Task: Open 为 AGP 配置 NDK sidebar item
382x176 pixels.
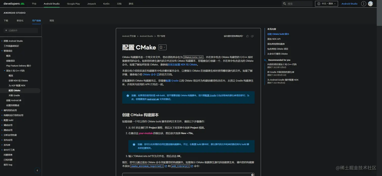Action: pyautogui.click(x=17, y=85)
